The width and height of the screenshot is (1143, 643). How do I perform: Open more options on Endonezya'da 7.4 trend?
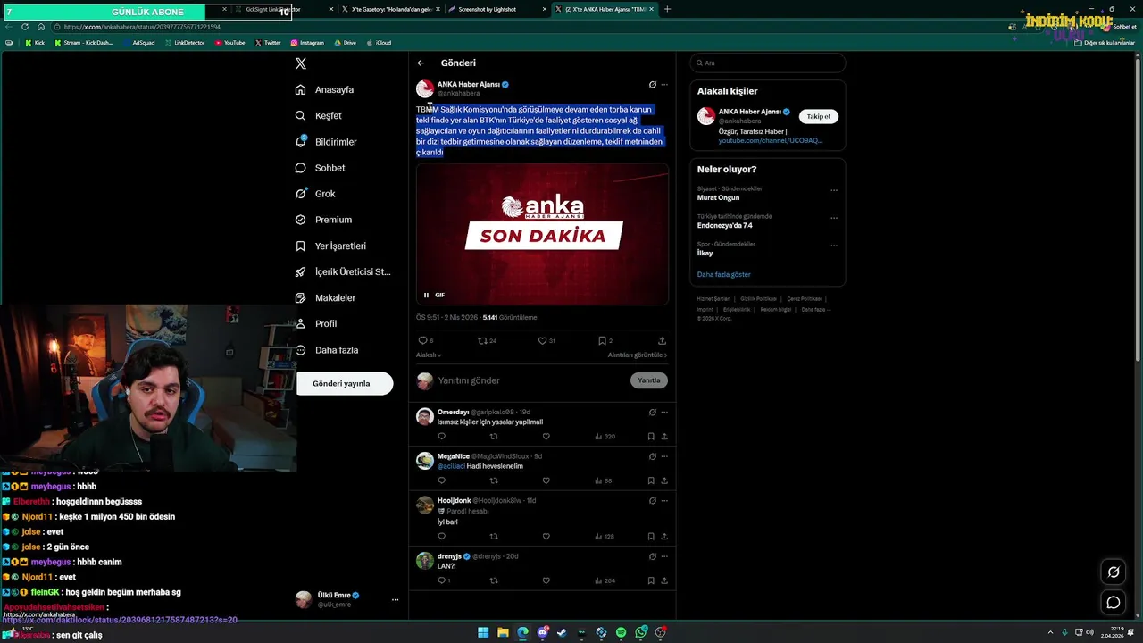834,217
